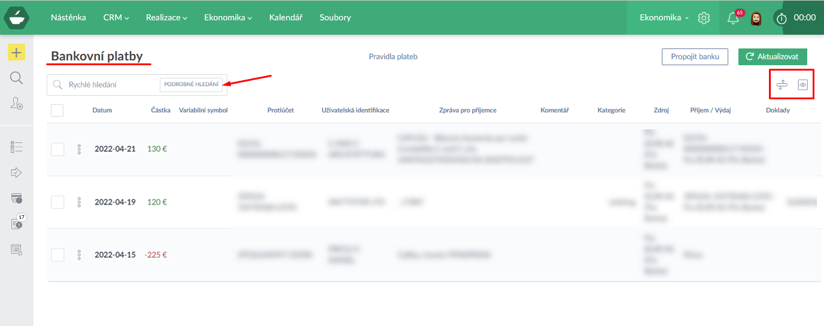Image resolution: width=824 pixels, height=326 pixels.
Task: Expand the Realizace menu dropdown
Action: tap(166, 18)
